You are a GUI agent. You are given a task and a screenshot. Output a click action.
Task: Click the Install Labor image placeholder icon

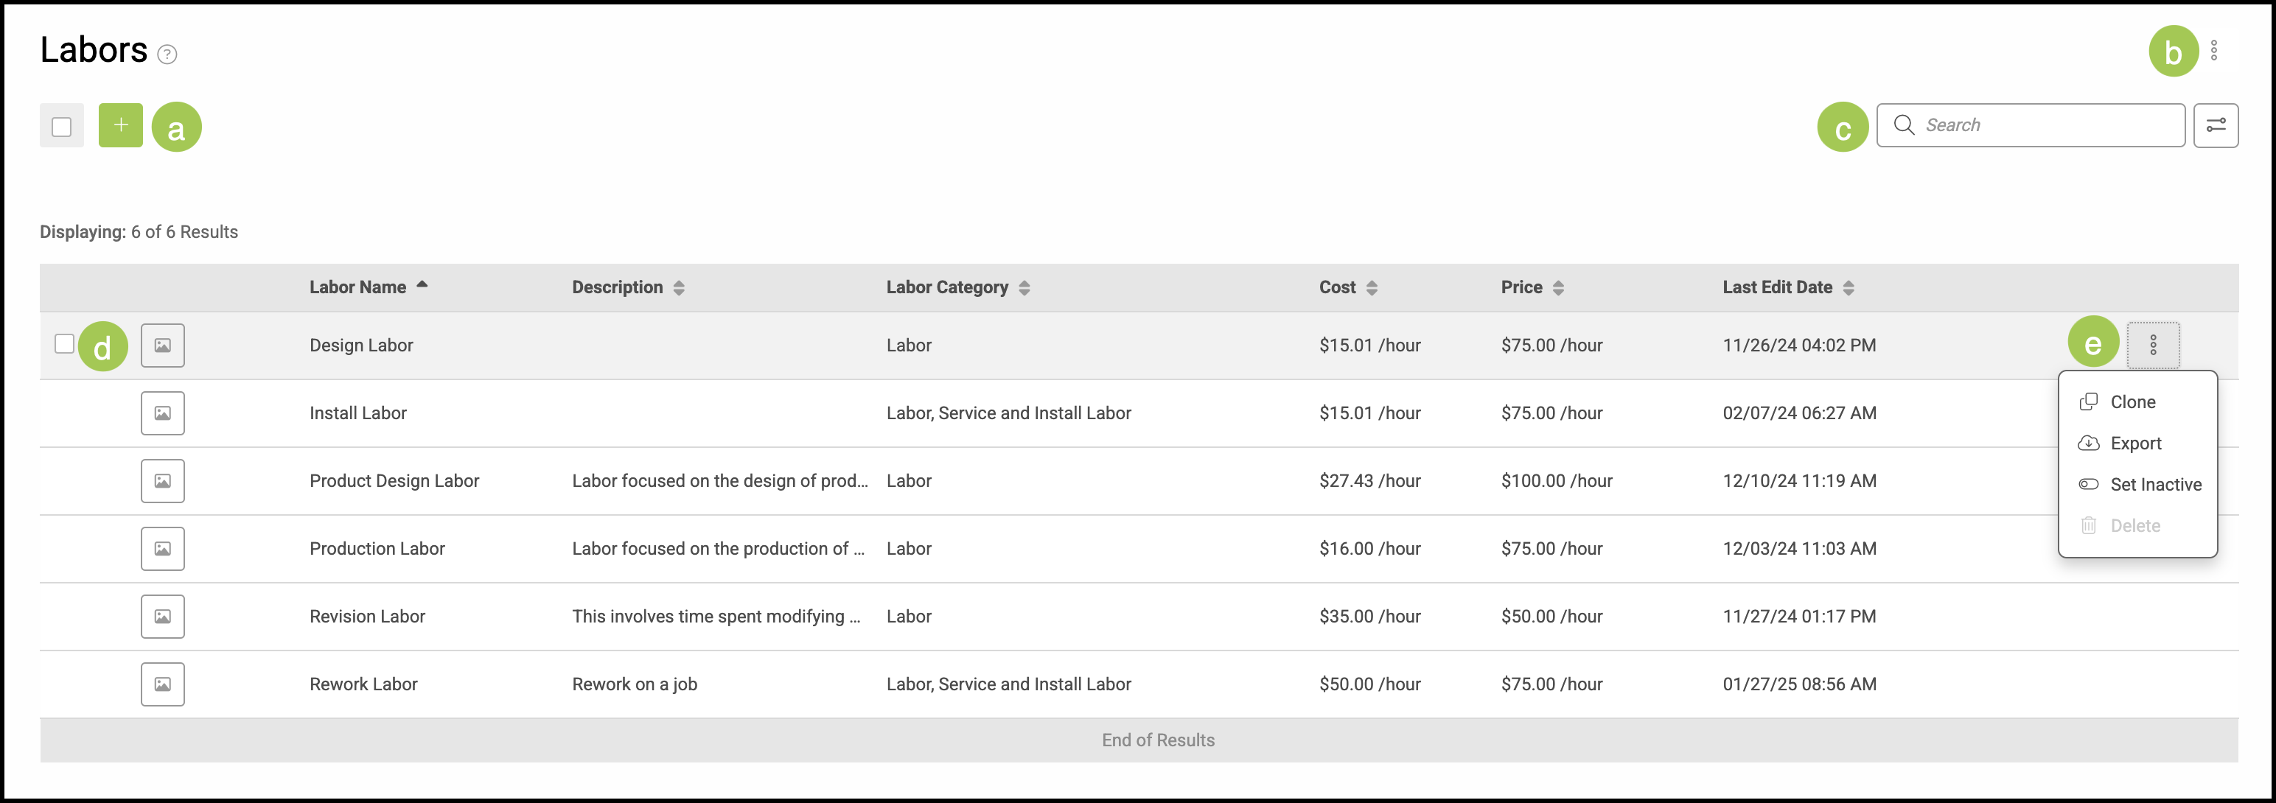163,413
